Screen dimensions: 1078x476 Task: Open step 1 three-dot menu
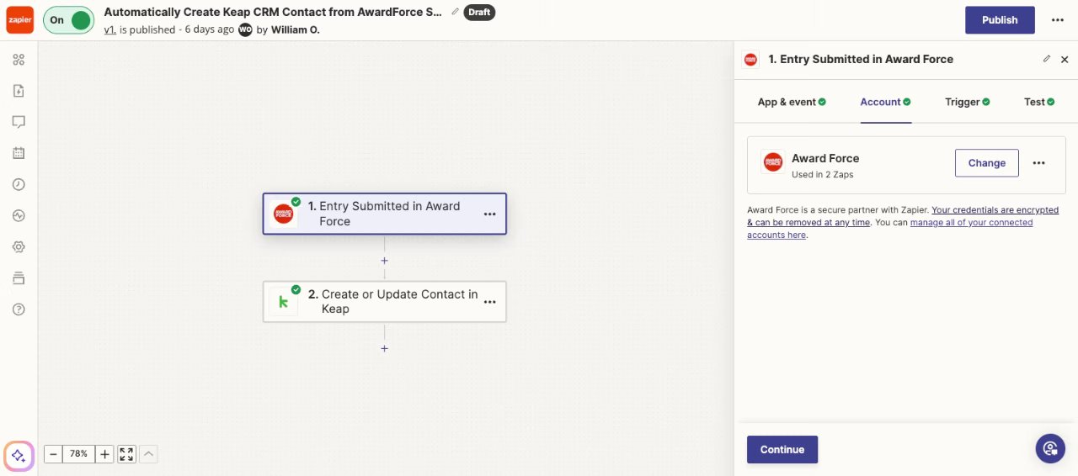point(489,214)
